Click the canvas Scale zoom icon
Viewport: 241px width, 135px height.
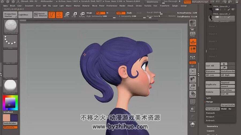click(193, 87)
